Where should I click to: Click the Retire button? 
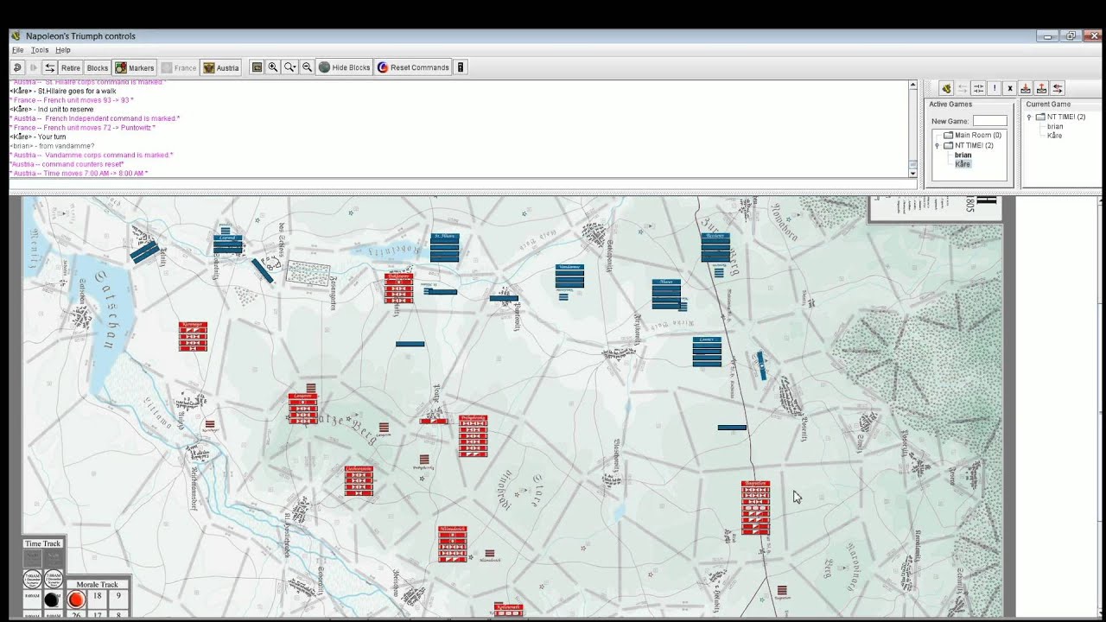click(x=71, y=67)
